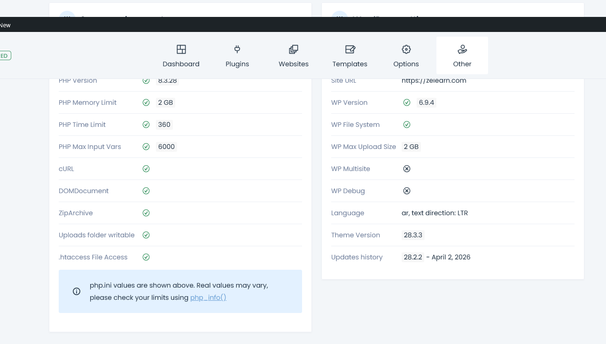Click the WP Multisite disabled cross icon
This screenshot has height=344, width=606.
(407, 169)
